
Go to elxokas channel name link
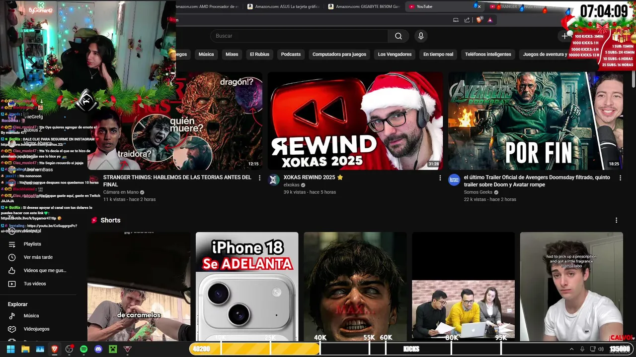(x=291, y=185)
